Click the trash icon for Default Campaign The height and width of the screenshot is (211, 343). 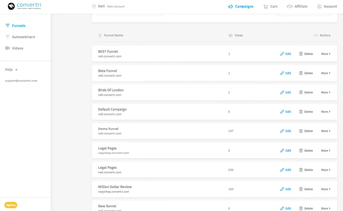(301, 112)
